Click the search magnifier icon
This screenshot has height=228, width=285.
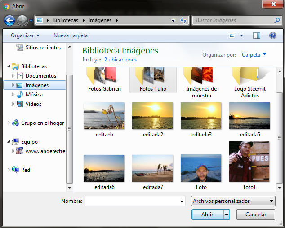(277, 20)
